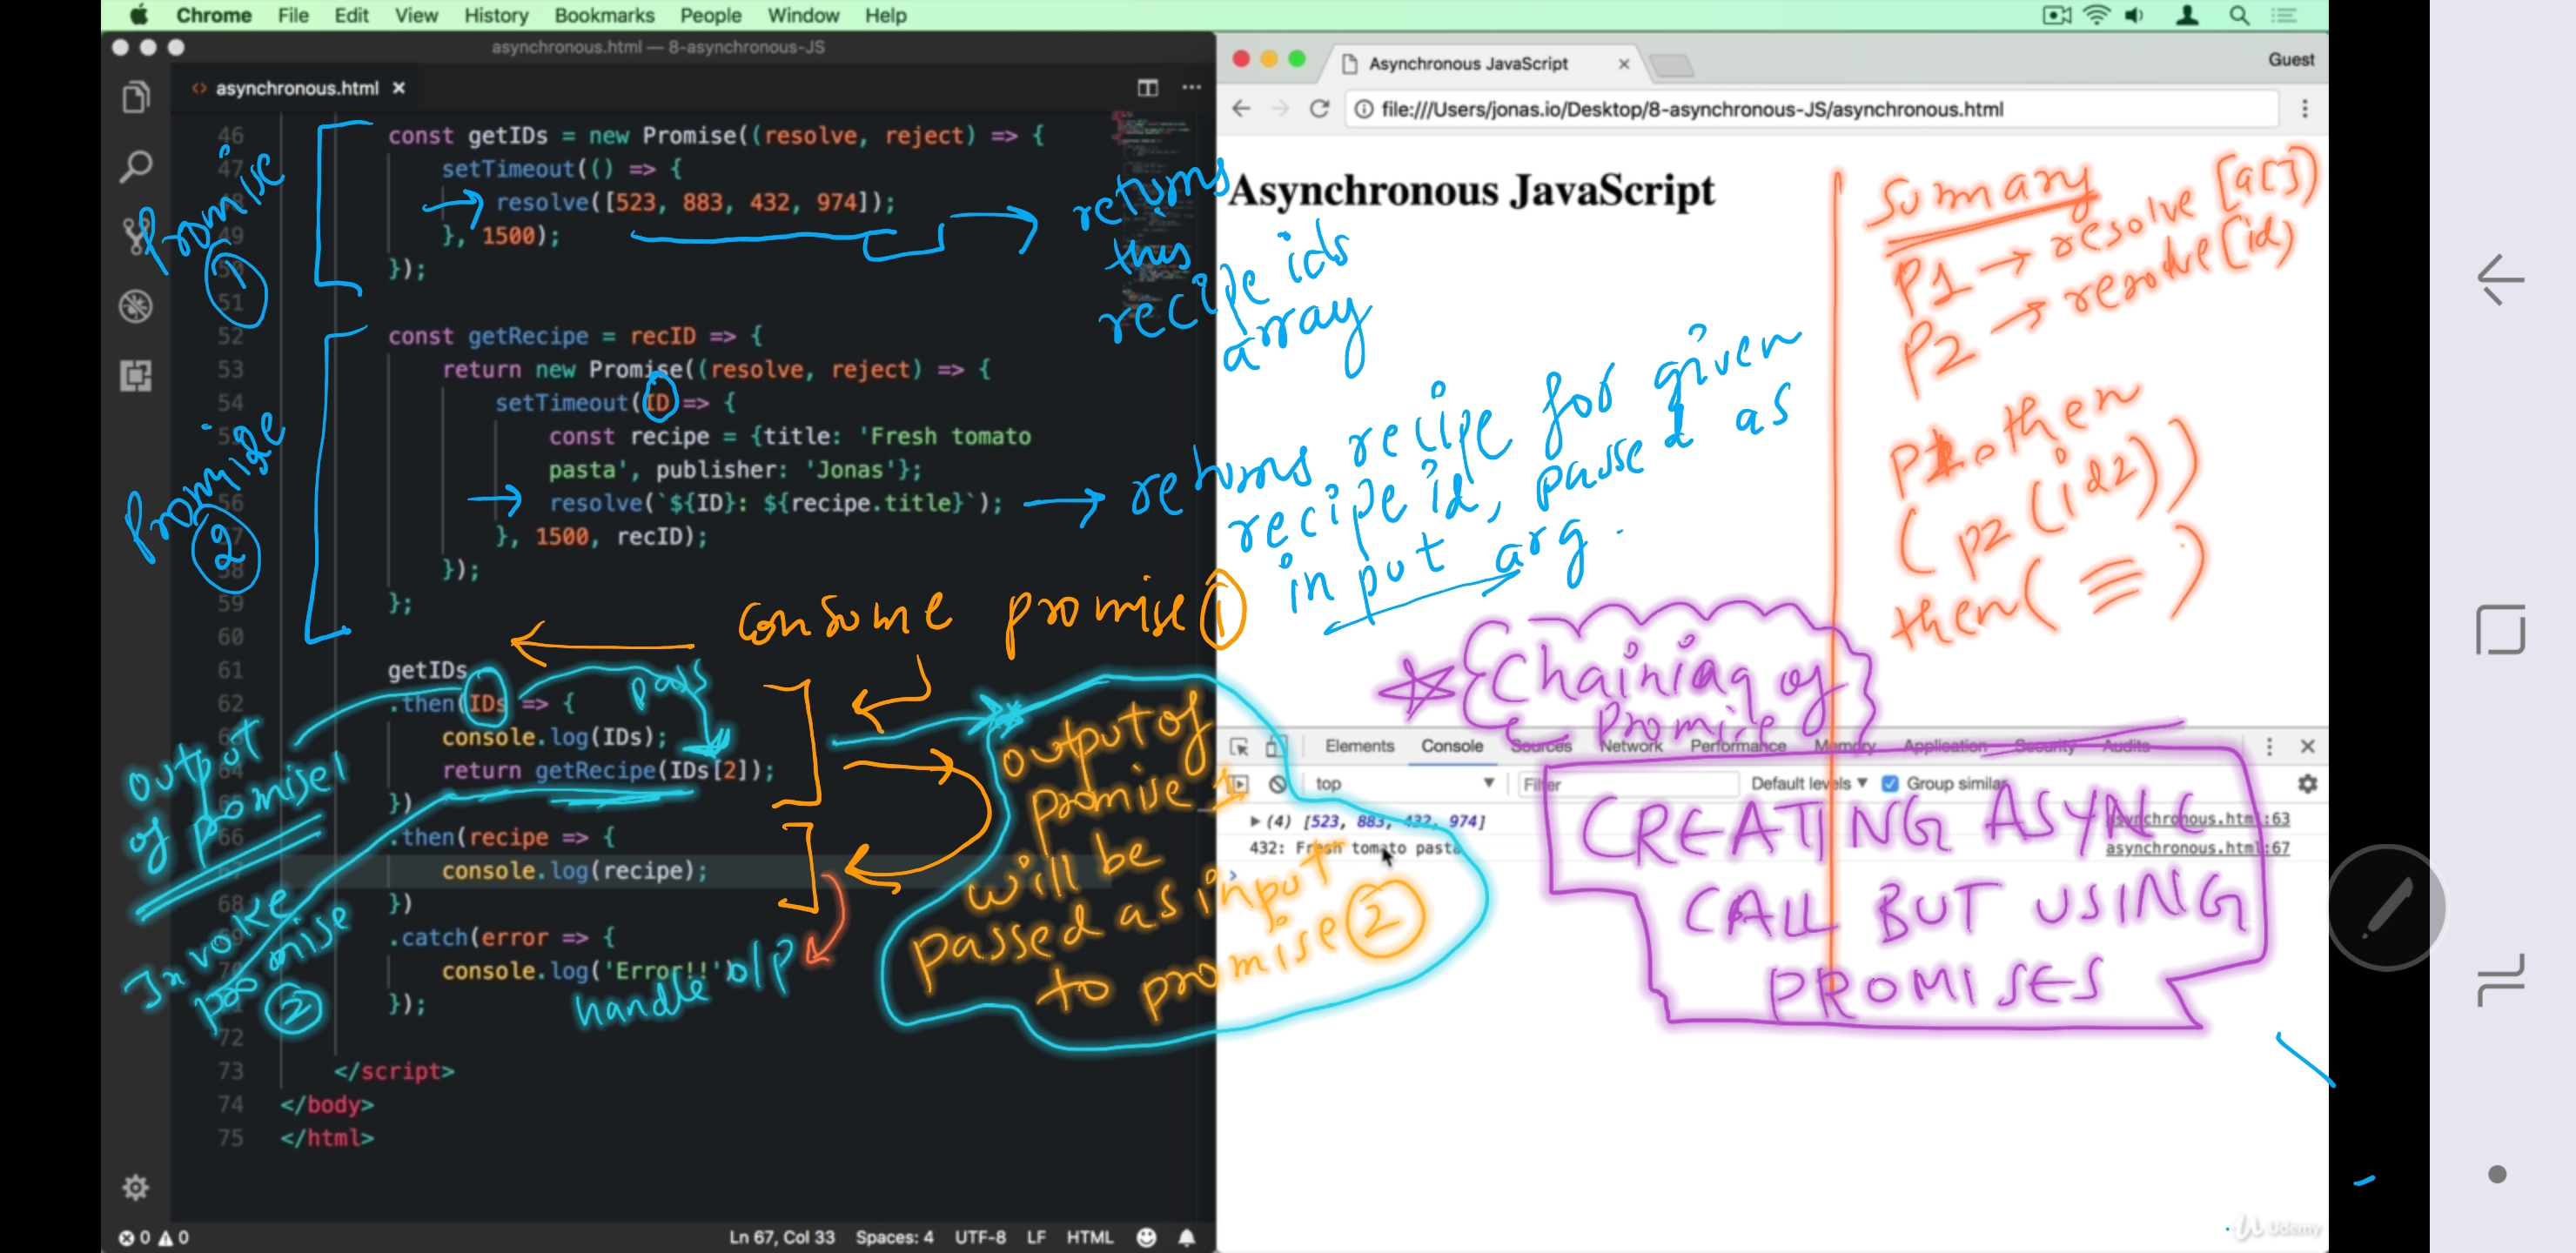Image resolution: width=2576 pixels, height=1253 pixels.
Task: Open the Help menu
Action: (885, 15)
